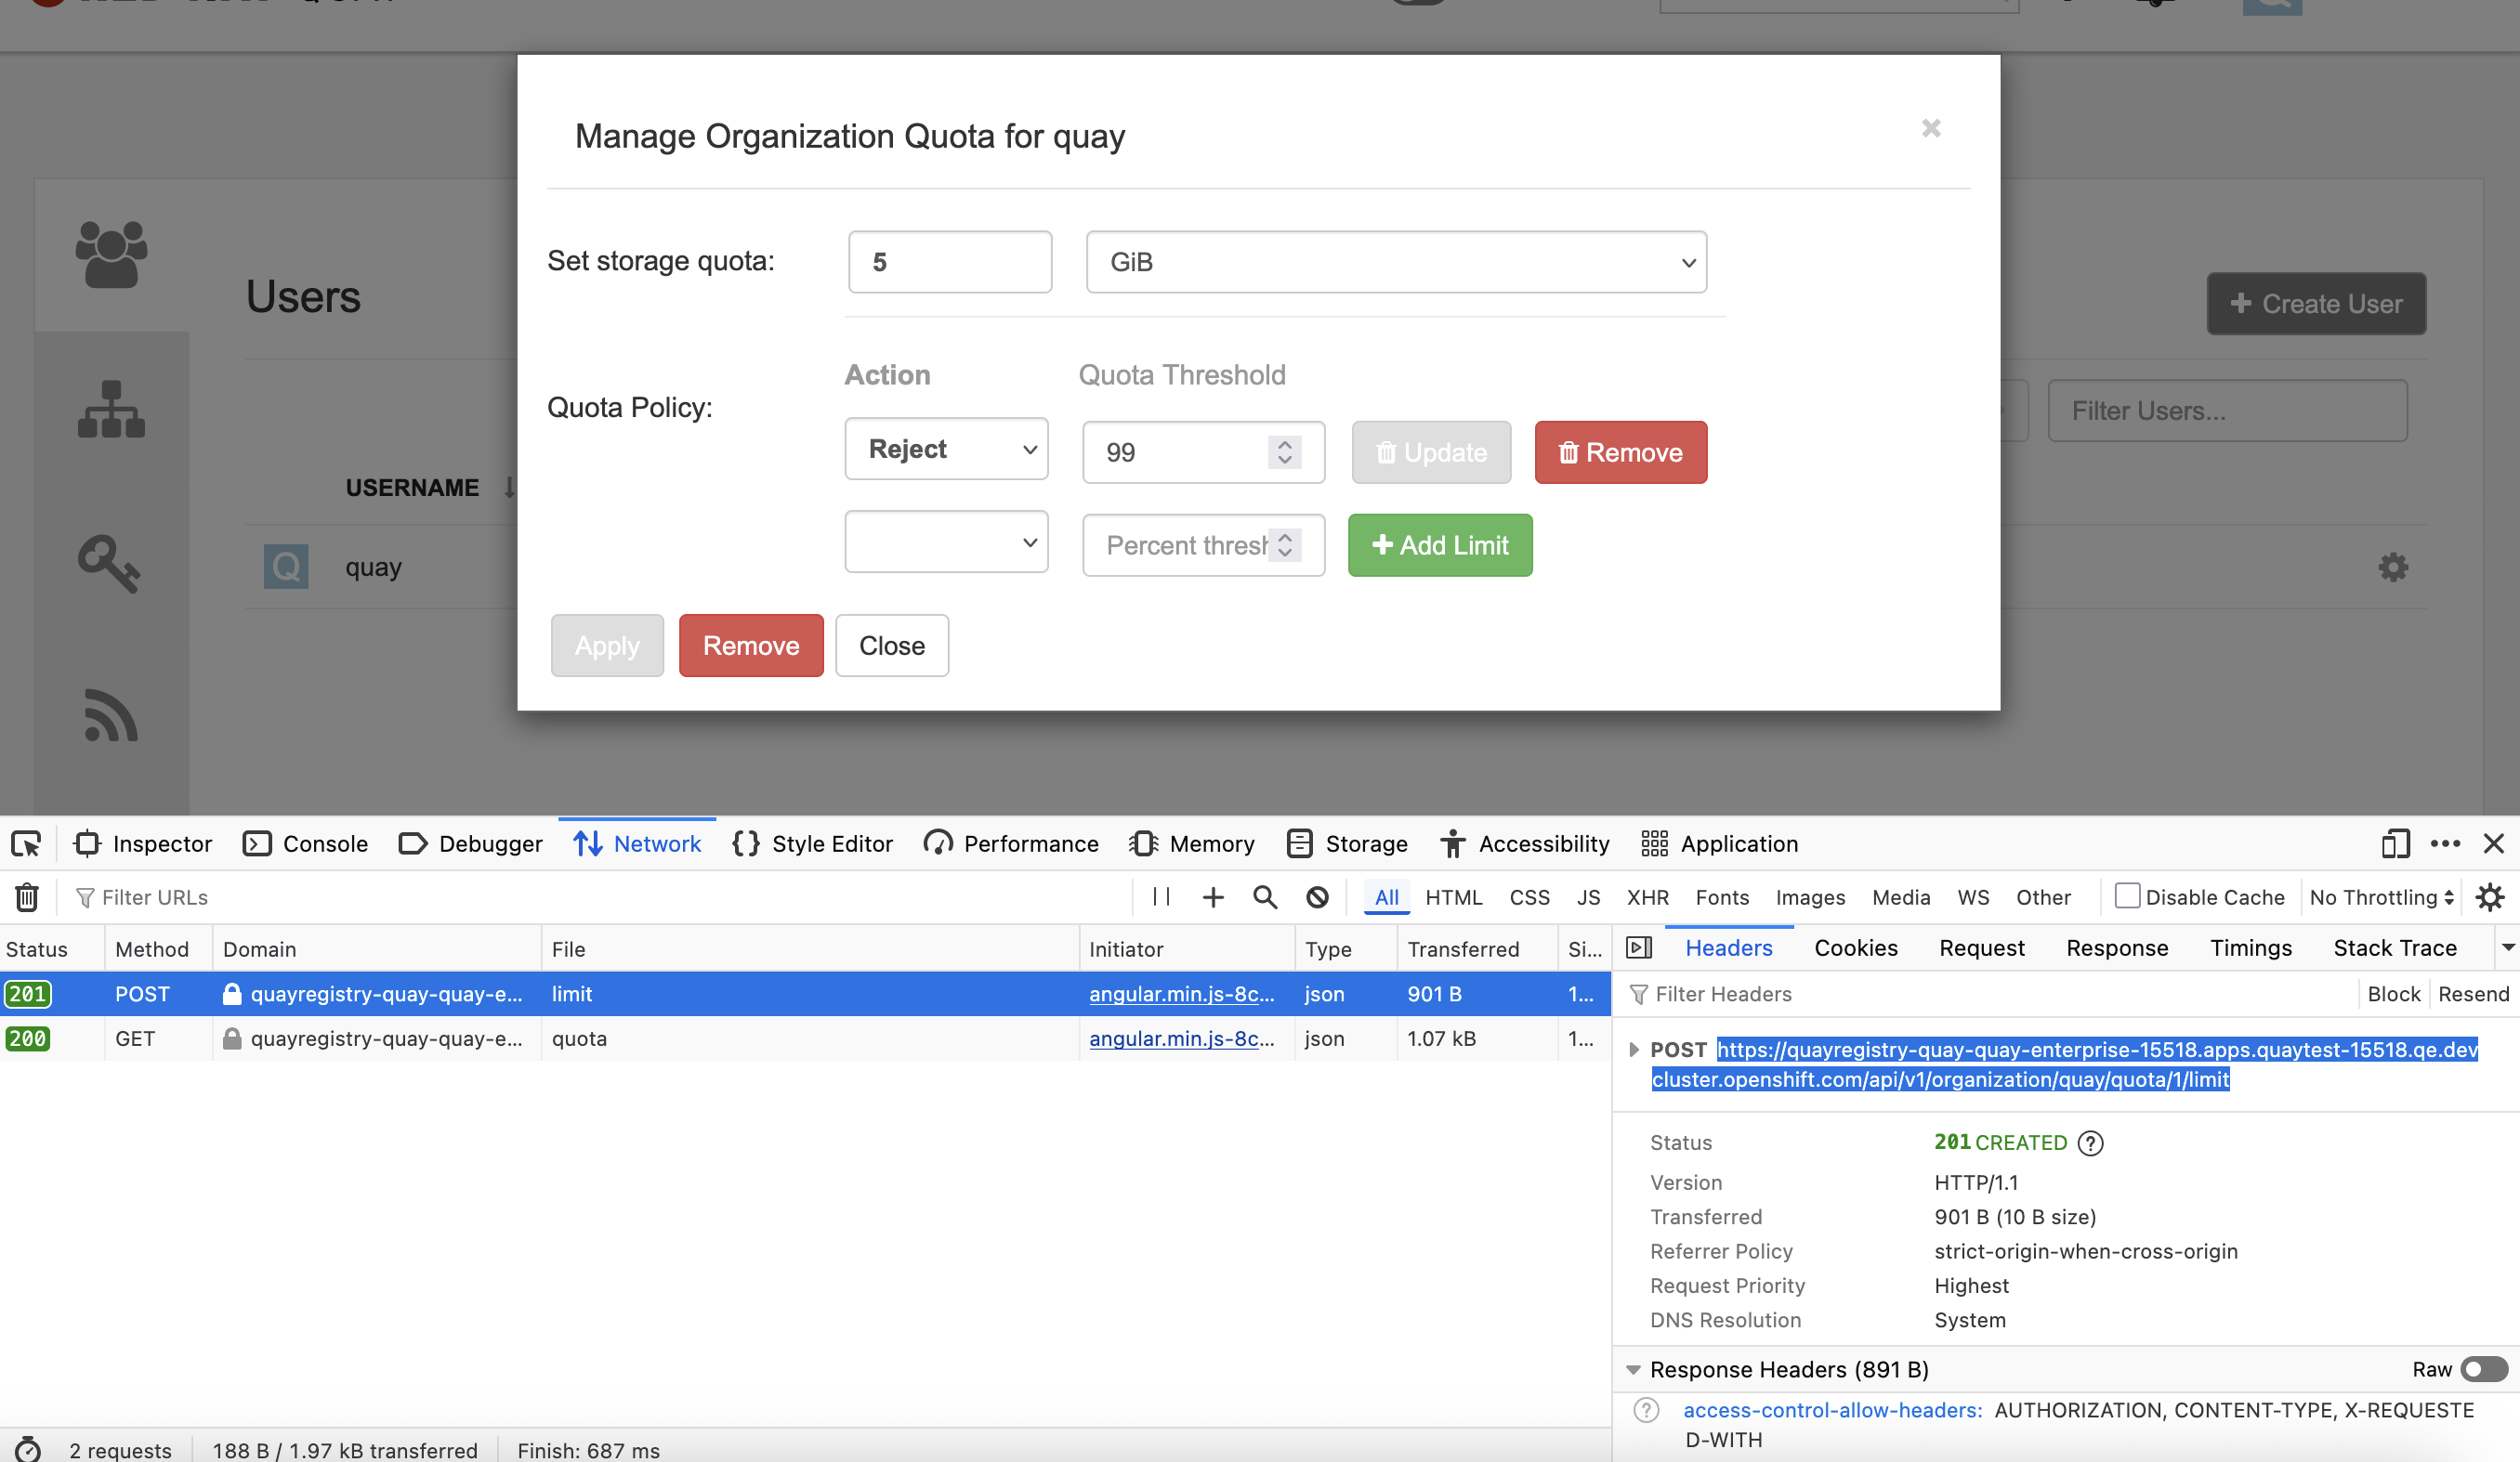
Task: Open the Response tab in details
Action: coord(2116,947)
